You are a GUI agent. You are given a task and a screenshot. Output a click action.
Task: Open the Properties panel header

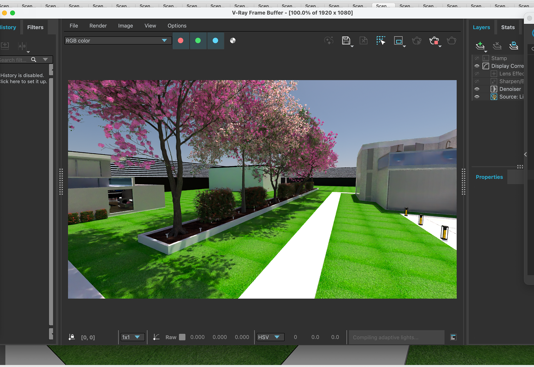tap(489, 177)
